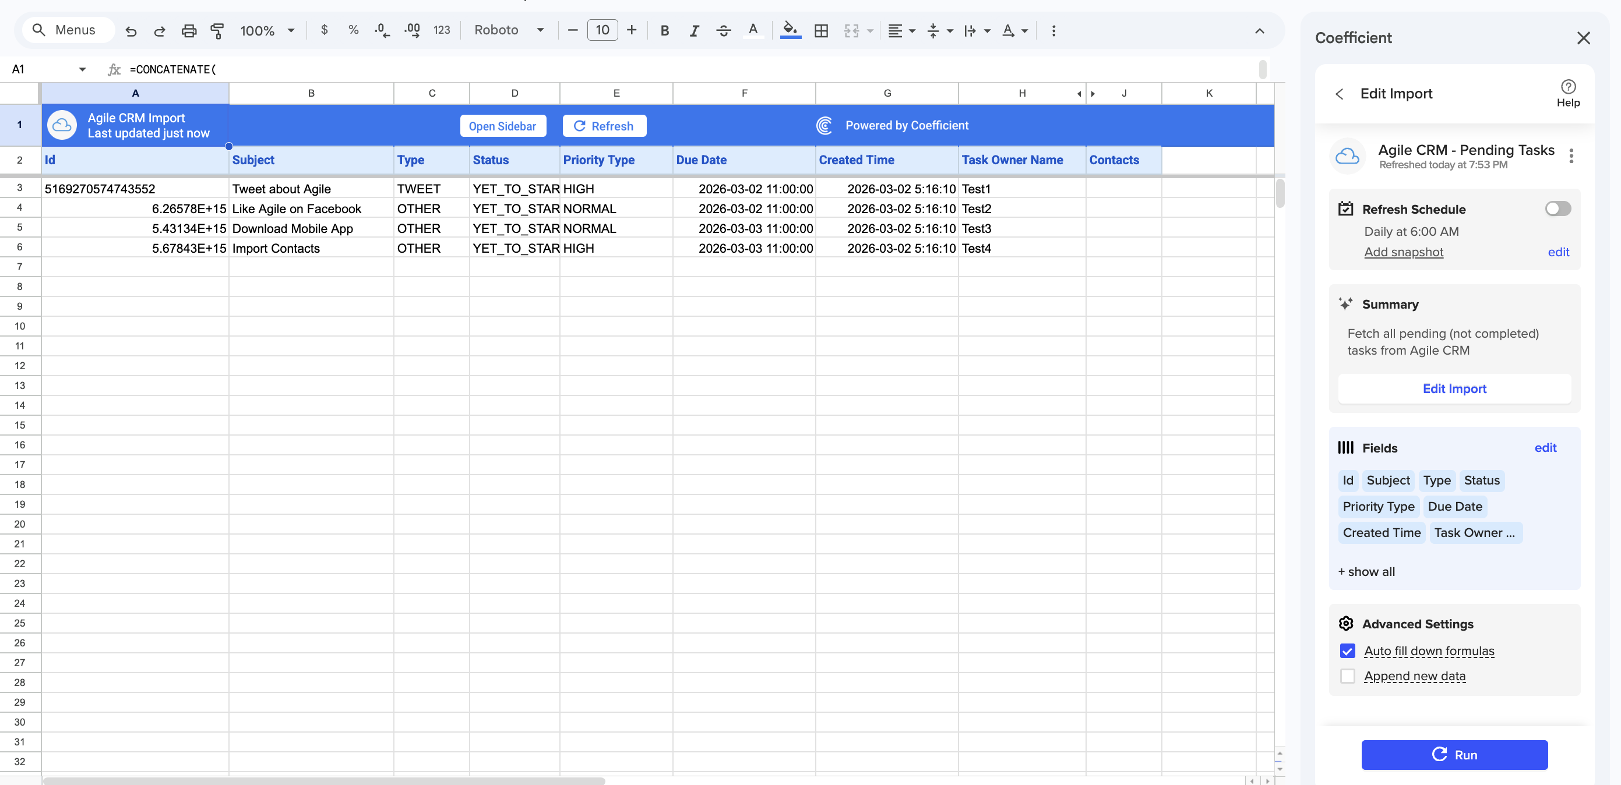Click the merge cells icon
The height and width of the screenshot is (785, 1621).
(x=851, y=30)
